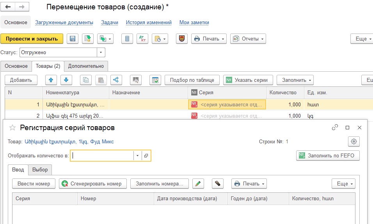
Task: Open the Еще menu in series form
Action: [x=343, y=183]
